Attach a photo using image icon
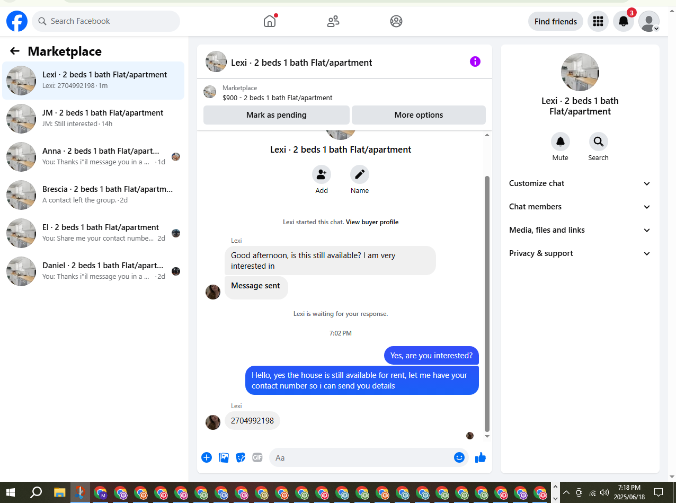Viewport: 676px width, 503px height. tap(224, 457)
